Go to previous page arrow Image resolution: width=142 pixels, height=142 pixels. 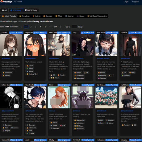coord(21,27)
